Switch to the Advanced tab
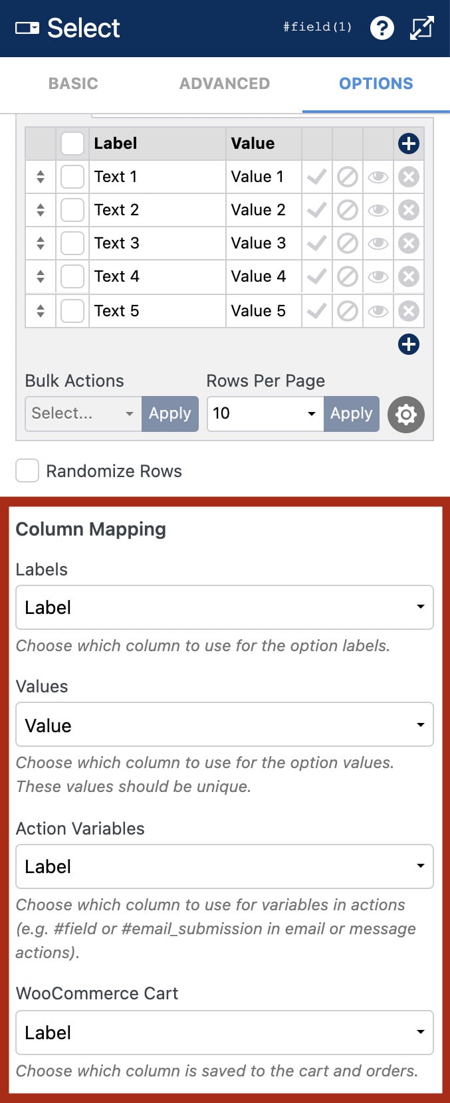Screen dimensions: 450x1103 click(224, 83)
